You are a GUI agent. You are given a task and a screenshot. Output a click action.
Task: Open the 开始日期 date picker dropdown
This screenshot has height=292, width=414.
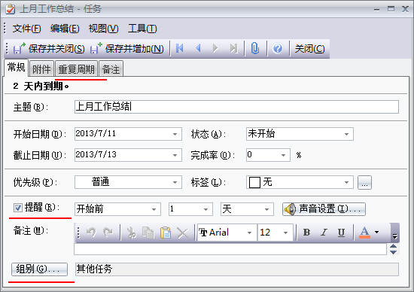(x=175, y=134)
